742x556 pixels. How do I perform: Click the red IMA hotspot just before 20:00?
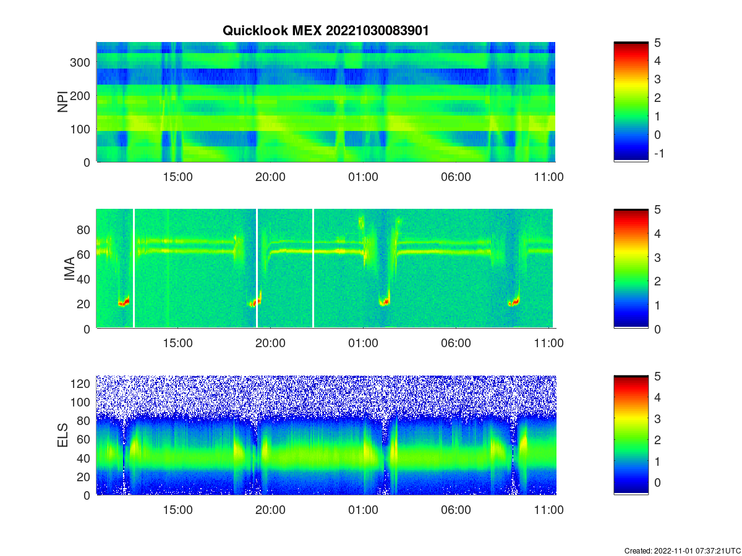(x=255, y=302)
